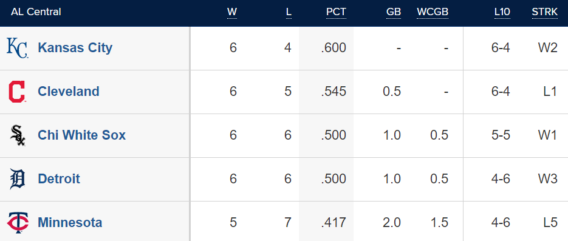Click the WCGB column header
This screenshot has width=568, height=241.
coord(433,12)
